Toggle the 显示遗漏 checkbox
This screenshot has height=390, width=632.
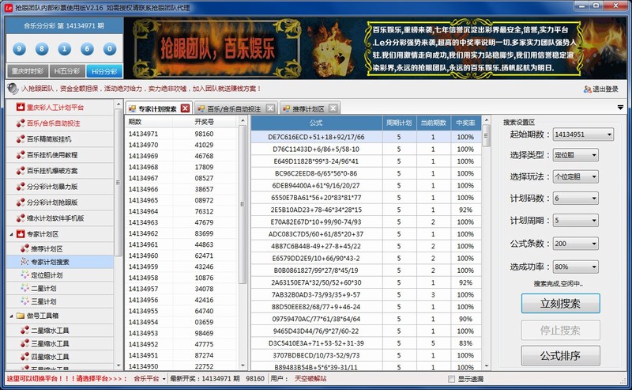click(452, 379)
